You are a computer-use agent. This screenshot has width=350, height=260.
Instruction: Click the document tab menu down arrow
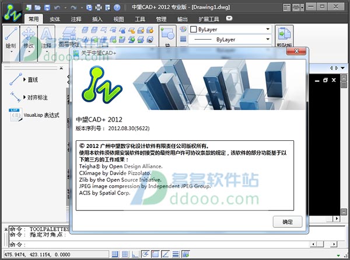pyautogui.click(x=342, y=68)
